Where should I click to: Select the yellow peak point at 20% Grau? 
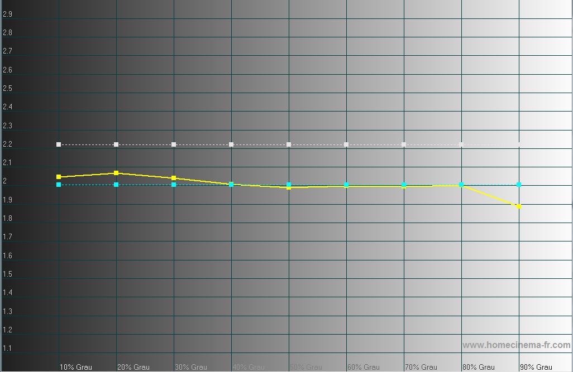[116, 173]
